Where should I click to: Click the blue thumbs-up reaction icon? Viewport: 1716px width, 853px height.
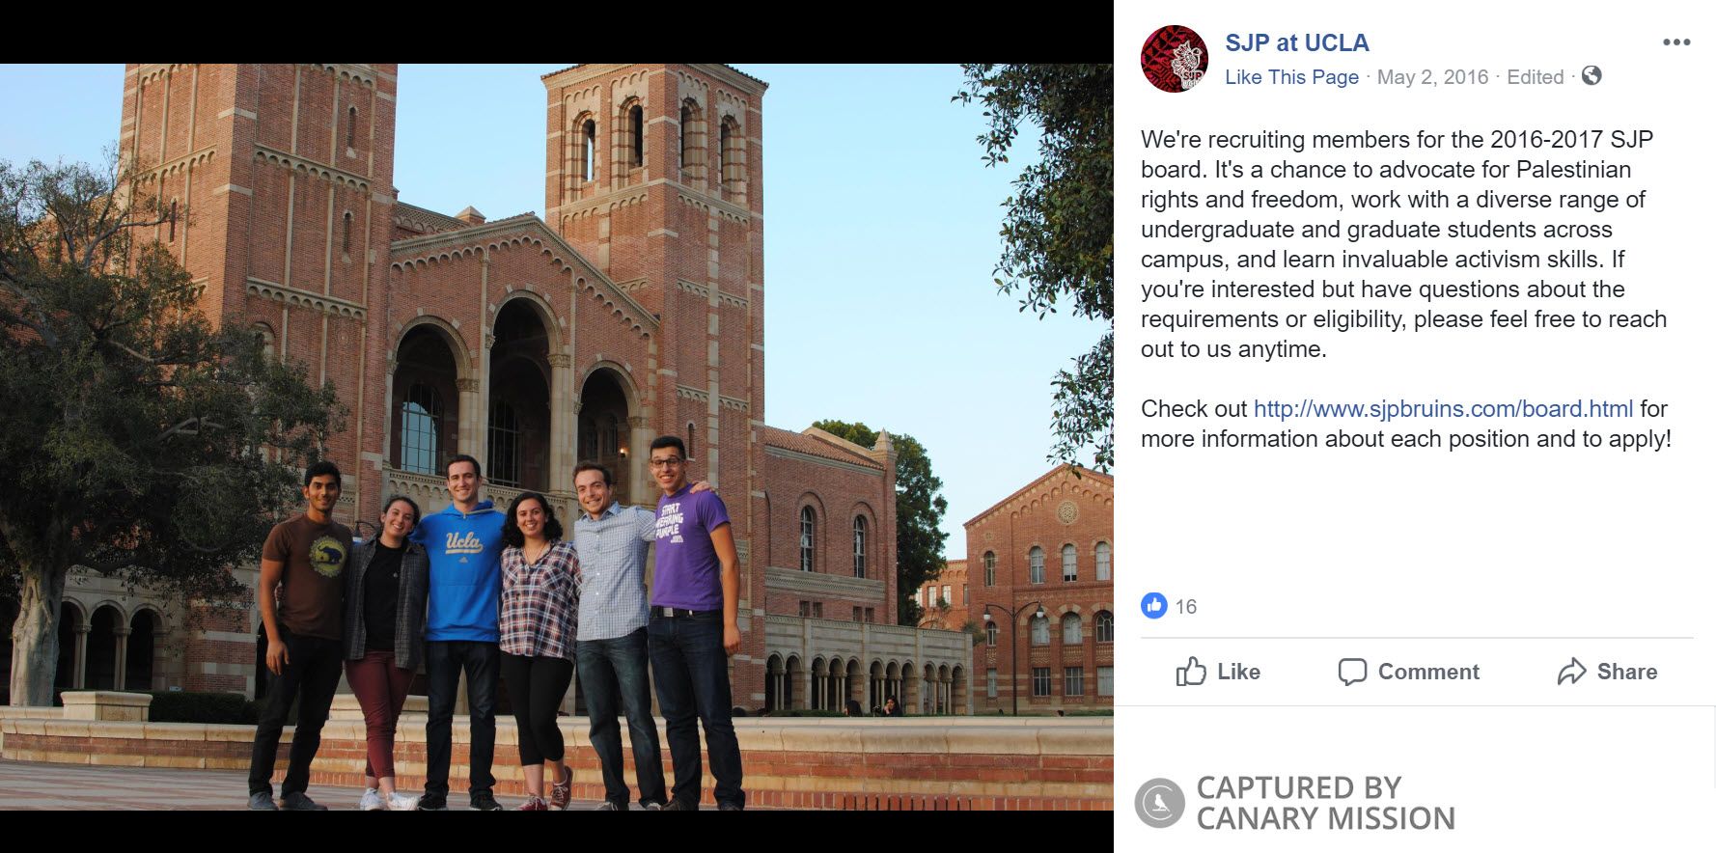click(1153, 606)
